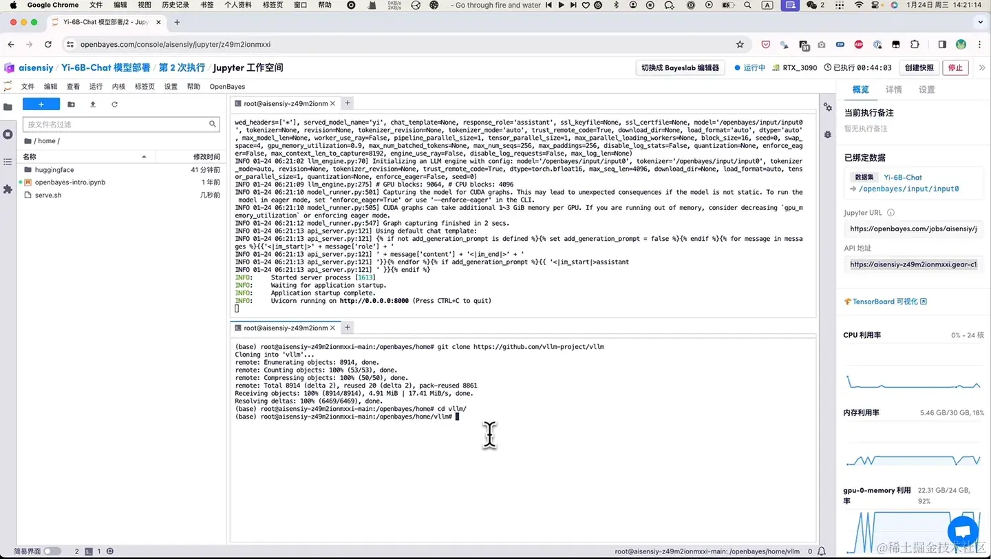Image resolution: width=991 pixels, height=559 pixels.
Task: Click aisensiy breadcrumb link
Action: click(x=36, y=67)
